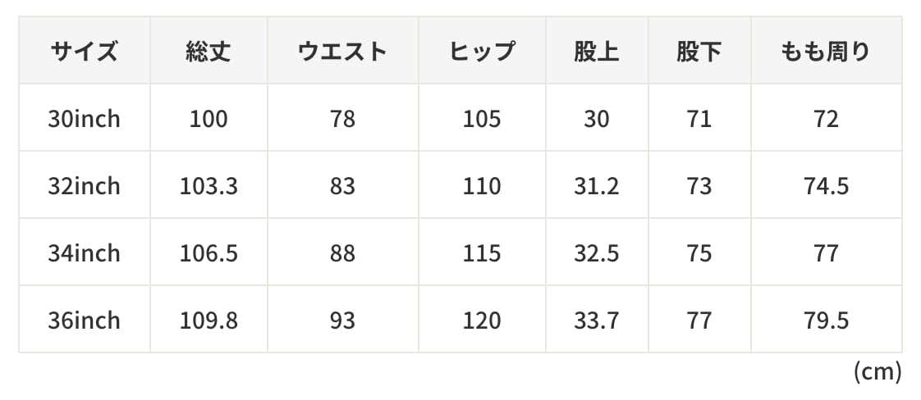Click waist value 93 in table
Viewport: 921px width, 400px height.
tap(342, 320)
